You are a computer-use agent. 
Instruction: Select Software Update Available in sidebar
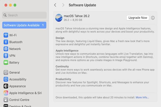coord(24,25)
